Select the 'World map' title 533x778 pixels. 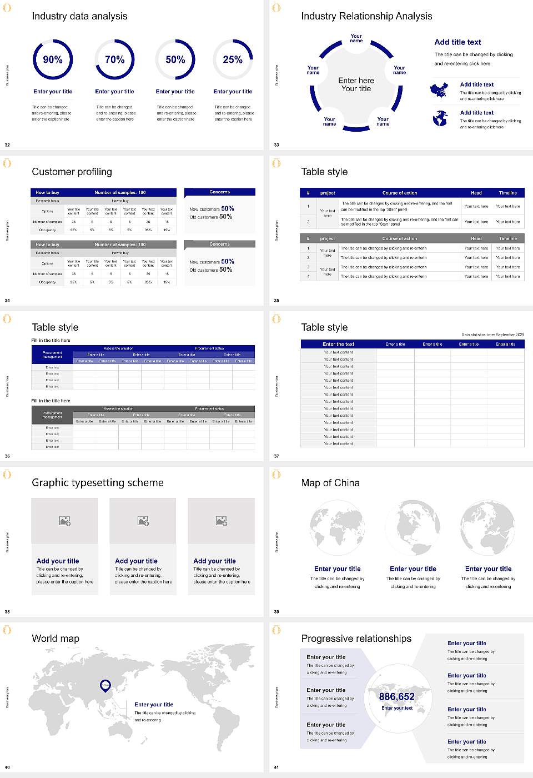coord(56,639)
